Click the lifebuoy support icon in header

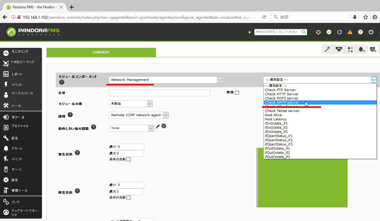pos(319,32)
